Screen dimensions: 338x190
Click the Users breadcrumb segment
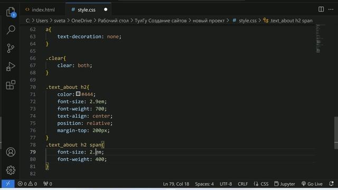(x=42, y=21)
